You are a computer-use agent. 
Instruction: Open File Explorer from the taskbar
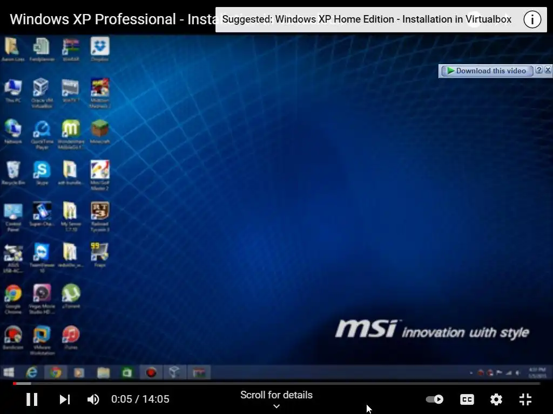point(103,372)
